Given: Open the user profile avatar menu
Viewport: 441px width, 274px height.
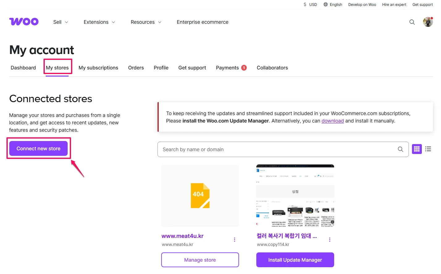Looking at the screenshot, I should [428, 22].
